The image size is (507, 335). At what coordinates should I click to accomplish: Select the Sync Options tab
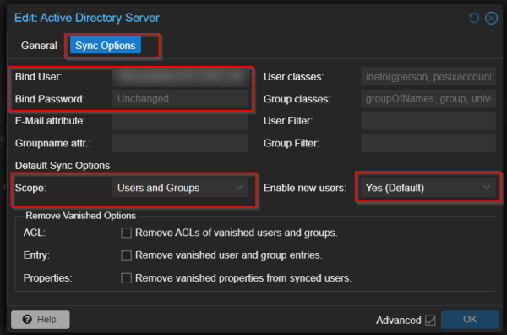coord(106,46)
